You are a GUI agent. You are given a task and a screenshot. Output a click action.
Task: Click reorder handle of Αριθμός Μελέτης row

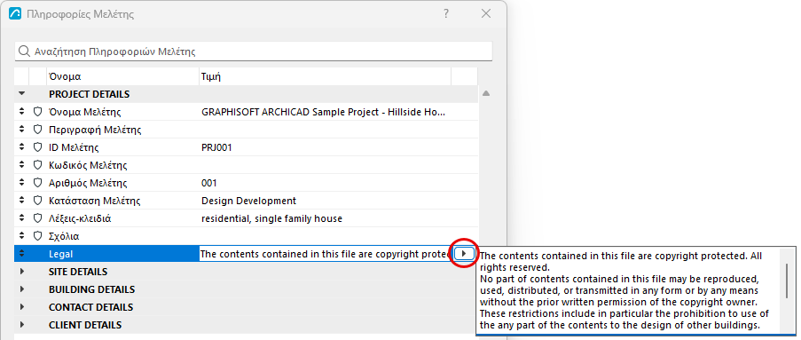pos(21,183)
